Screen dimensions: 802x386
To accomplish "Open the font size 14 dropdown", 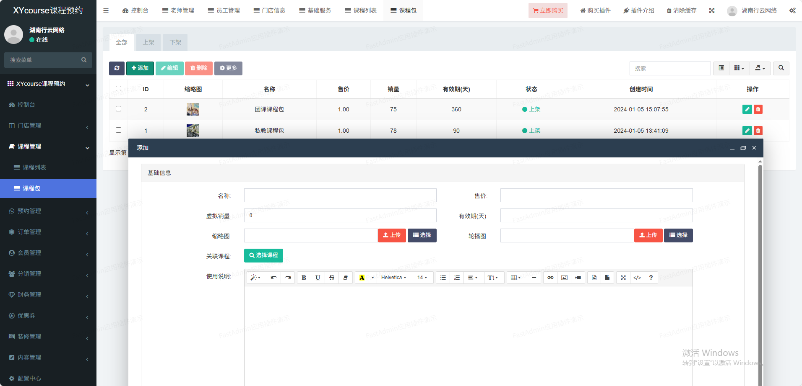I will (422, 278).
